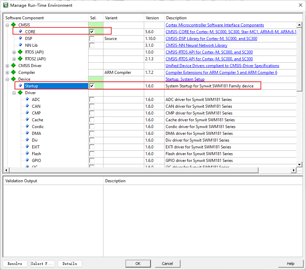Screen dimensions: 306x270
Task: Click the Compiler component diamond icon
Action: pyautogui.click(x=14, y=72)
